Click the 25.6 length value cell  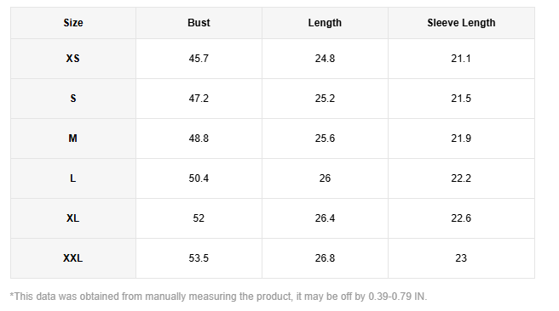(x=325, y=139)
